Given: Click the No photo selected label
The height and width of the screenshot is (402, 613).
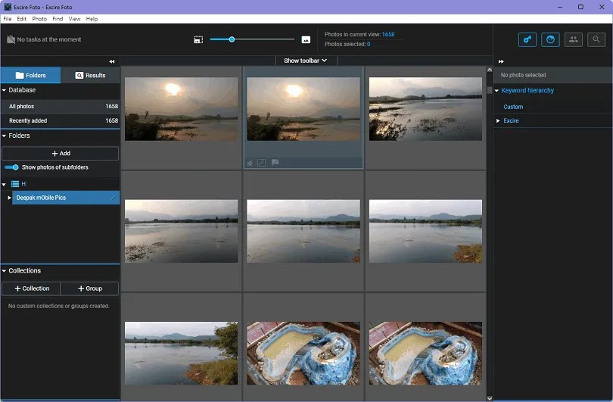Looking at the screenshot, I should [523, 75].
